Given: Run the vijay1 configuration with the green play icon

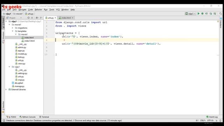Looking at the screenshot, I should [x=198, y=14].
